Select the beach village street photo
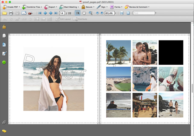Screen dimensions: 194x136 pyautogui.click(x=145, y=105)
